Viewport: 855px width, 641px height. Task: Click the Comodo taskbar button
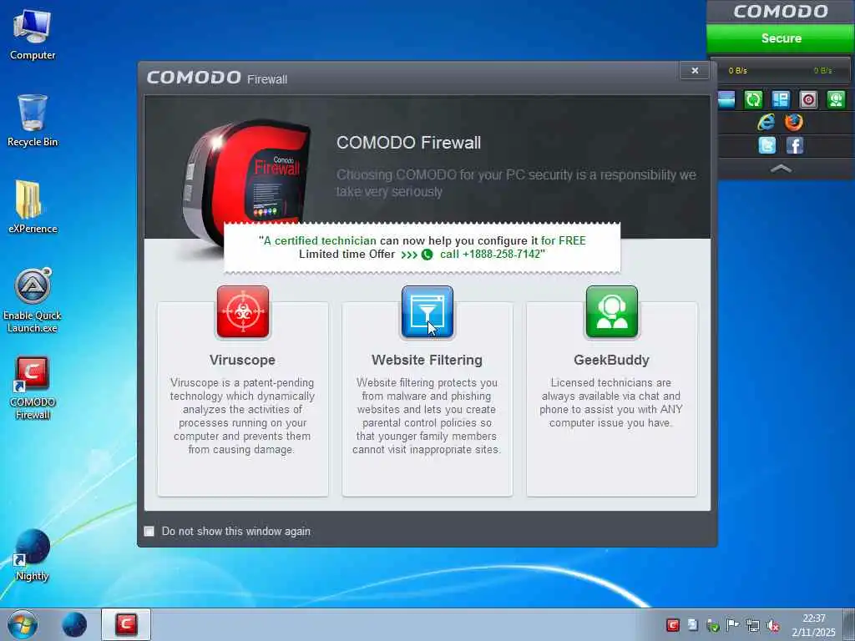point(126,624)
